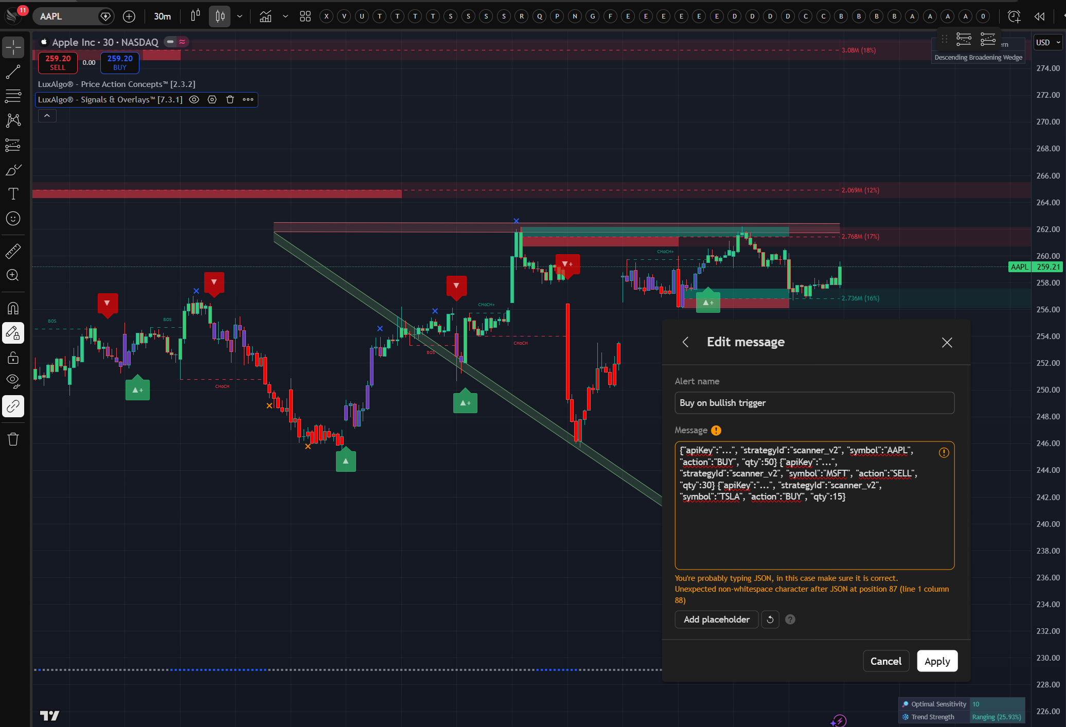Click the X quick-access circle in top toolbar
The width and height of the screenshot is (1066, 727).
click(x=326, y=16)
